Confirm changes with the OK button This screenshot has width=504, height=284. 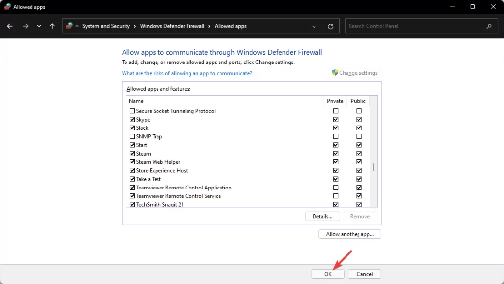pyautogui.click(x=328, y=274)
